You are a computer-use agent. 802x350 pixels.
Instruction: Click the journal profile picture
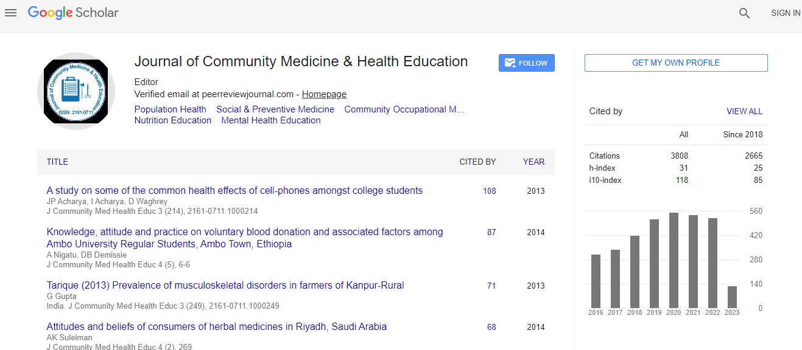pos(76,91)
